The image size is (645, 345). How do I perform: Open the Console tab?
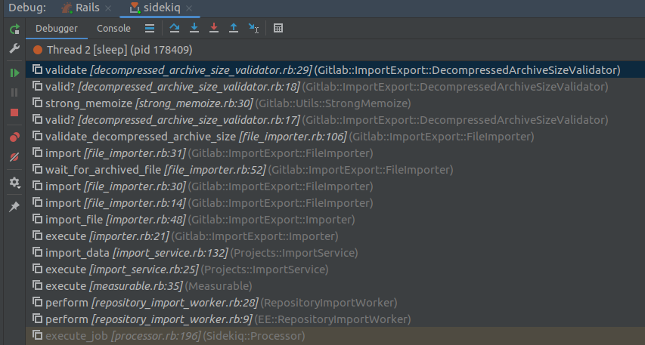coord(113,29)
